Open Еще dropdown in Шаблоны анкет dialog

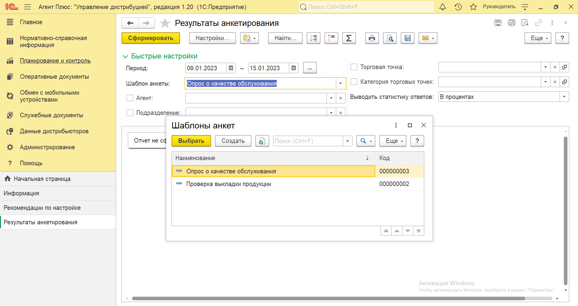(393, 141)
